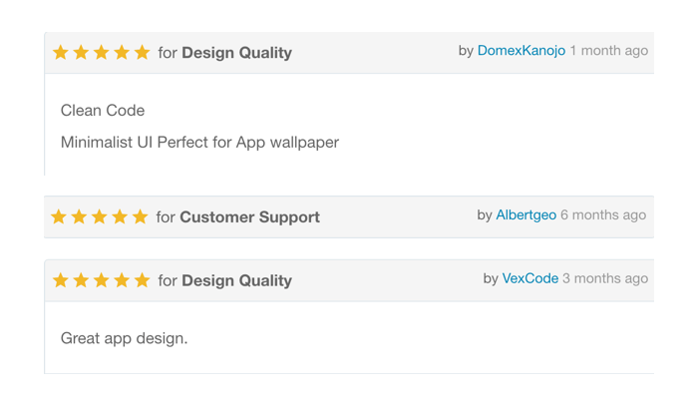Click the "Customer Support" rating label
Viewport: 698px width, 408px height.
(x=249, y=216)
